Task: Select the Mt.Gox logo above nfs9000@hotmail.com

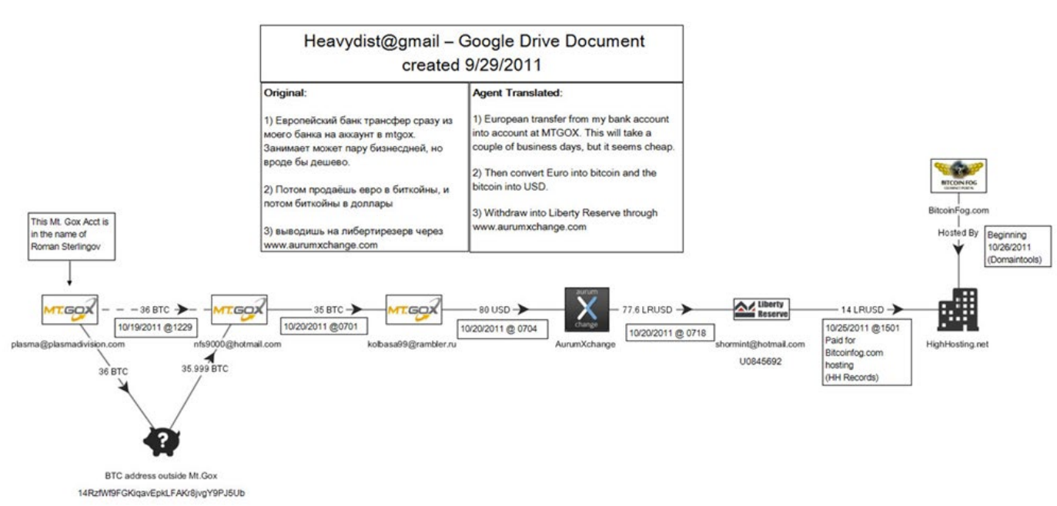Action: [239, 308]
